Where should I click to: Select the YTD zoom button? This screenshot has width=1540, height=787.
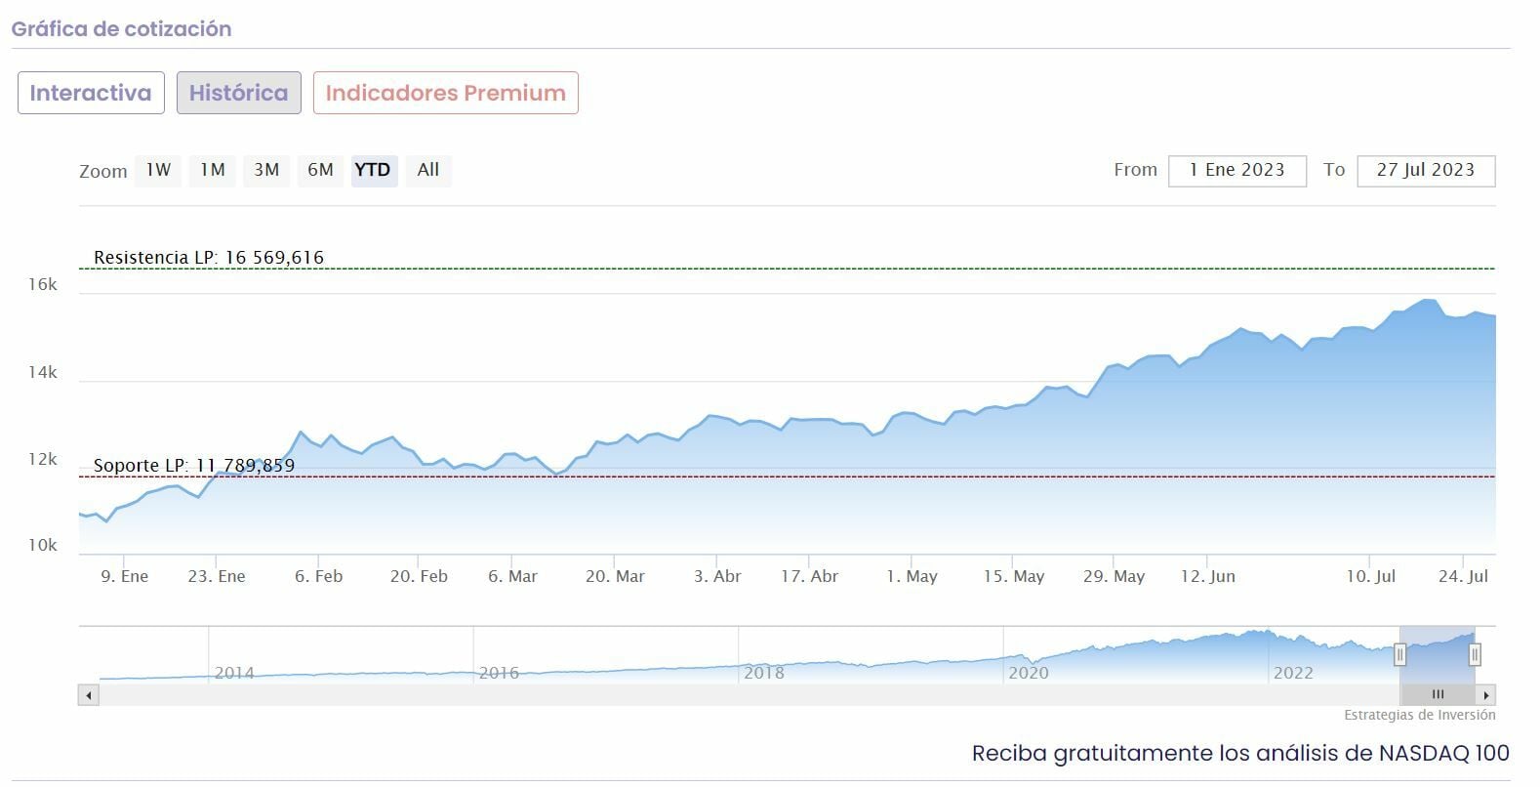coord(373,170)
